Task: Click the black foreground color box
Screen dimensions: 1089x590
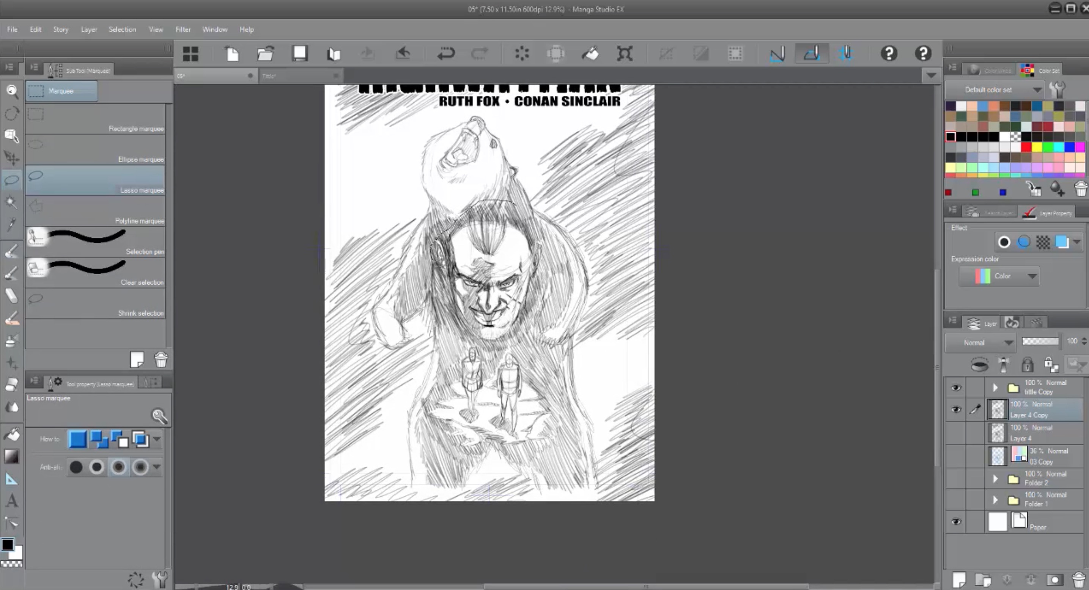Action: (x=8, y=545)
